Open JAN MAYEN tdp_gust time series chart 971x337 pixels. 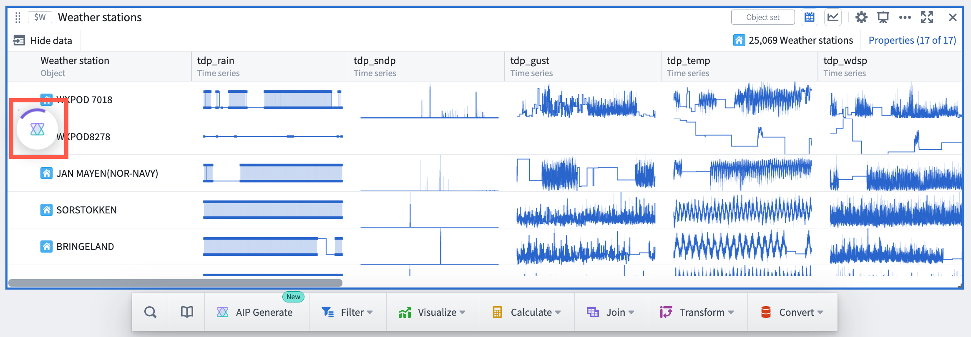point(586,173)
